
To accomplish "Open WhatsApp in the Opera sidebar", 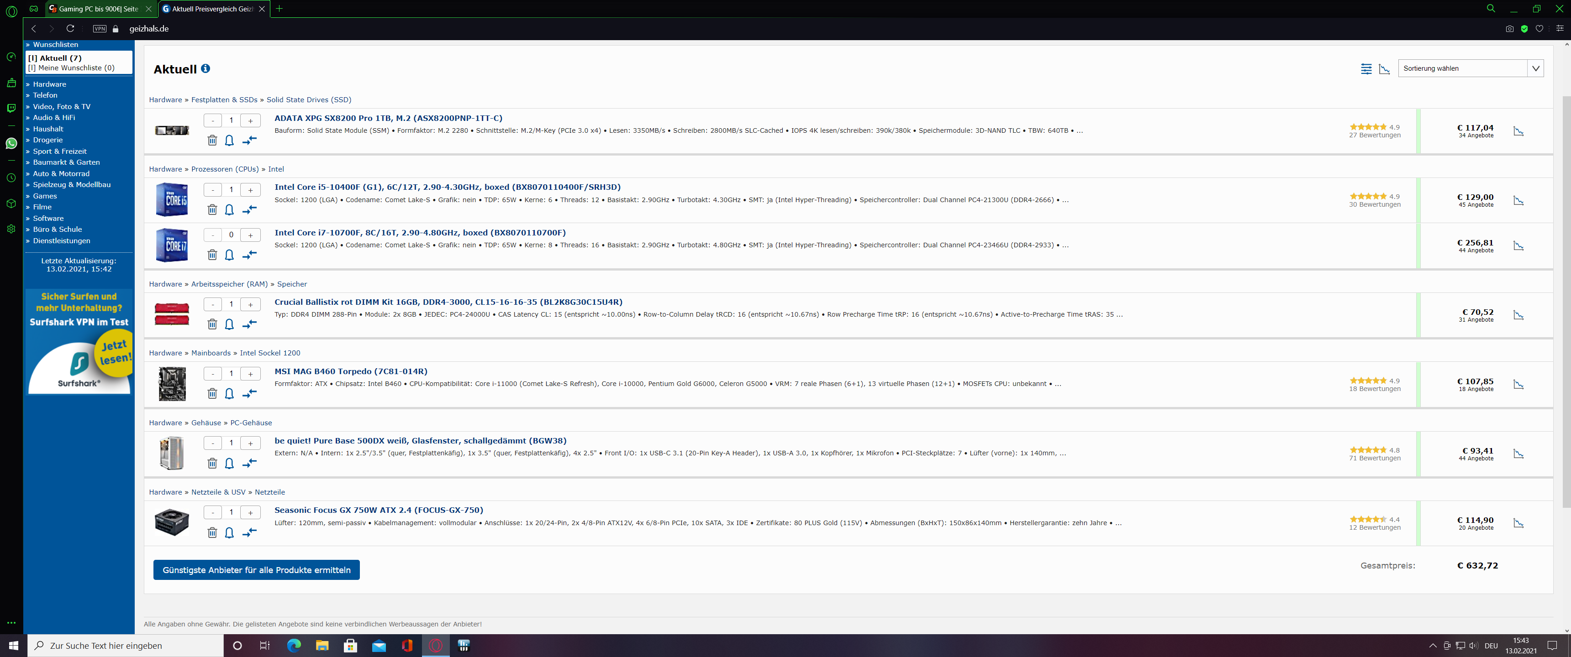I will tap(11, 143).
